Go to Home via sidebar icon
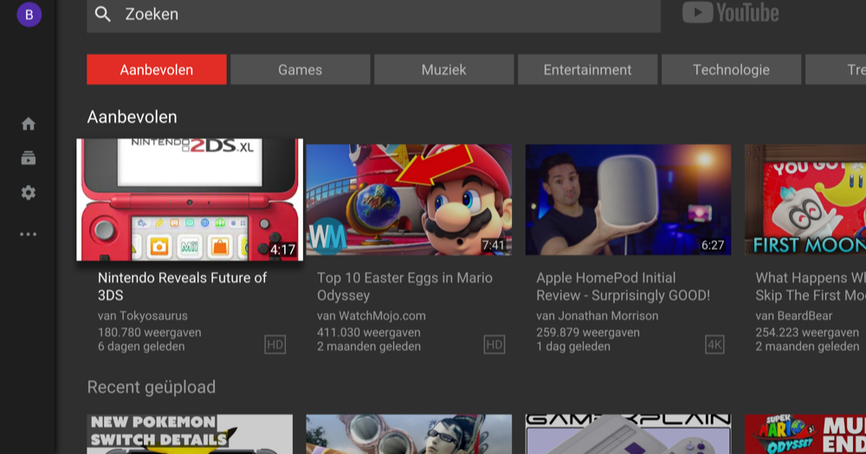 [x=29, y=125]
